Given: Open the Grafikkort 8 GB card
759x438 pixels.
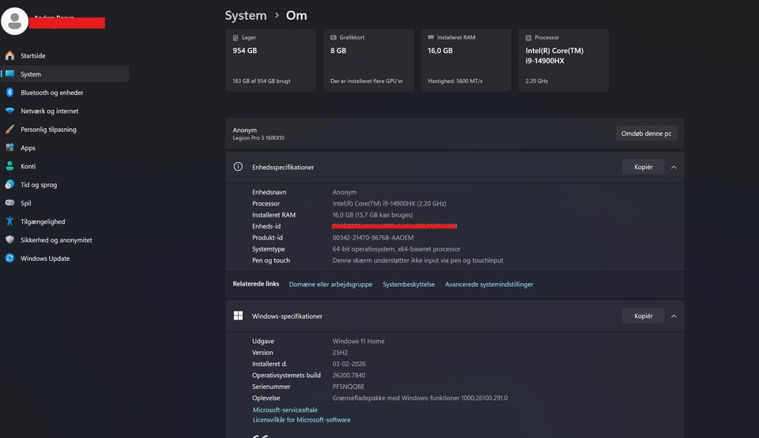Looking at the screenshot, I should pyautogui.click(x=368, y=60).
